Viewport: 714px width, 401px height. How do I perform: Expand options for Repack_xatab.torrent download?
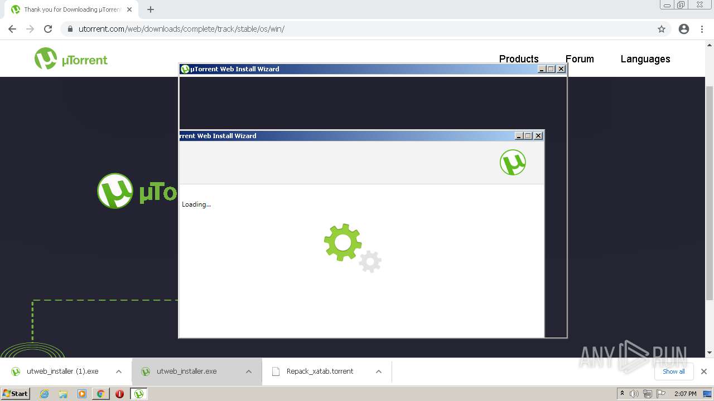[379, 371]
